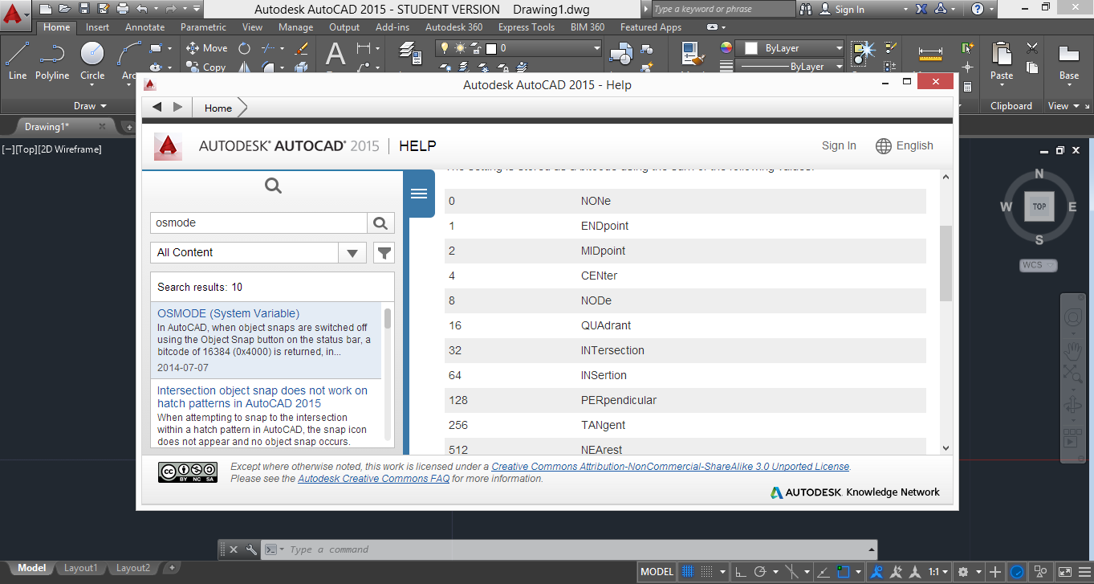Open the Autodesk Creative Commons FAQ link
Image resolution: width=1094 pixels, height=584 pixels.
[x=373, y=479]
